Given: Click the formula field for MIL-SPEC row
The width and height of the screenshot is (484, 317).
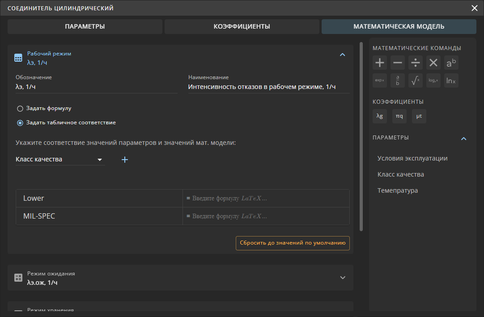Looking at the screenshot, I should pyautogui.click(x=266, y=216).
